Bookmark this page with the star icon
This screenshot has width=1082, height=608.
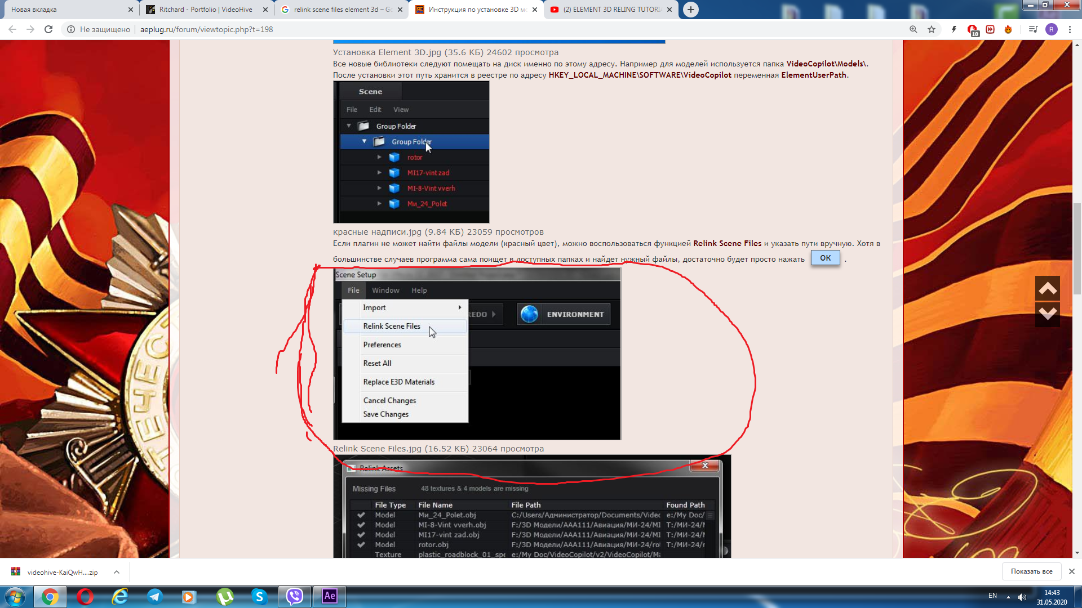(x=932, y=29)
